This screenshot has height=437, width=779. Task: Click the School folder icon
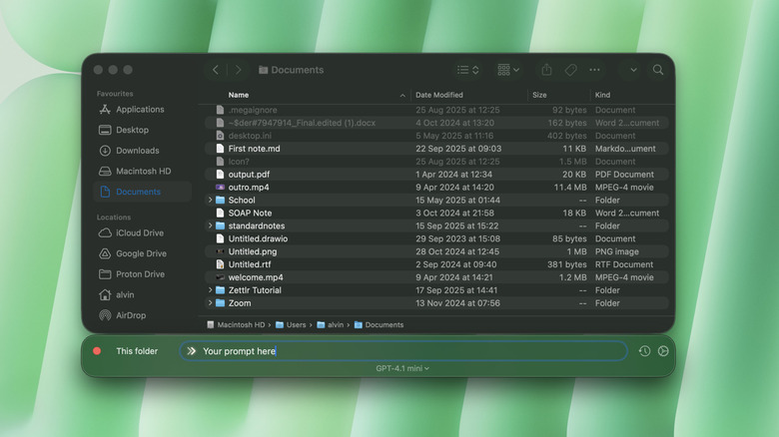tap(220, 201)
